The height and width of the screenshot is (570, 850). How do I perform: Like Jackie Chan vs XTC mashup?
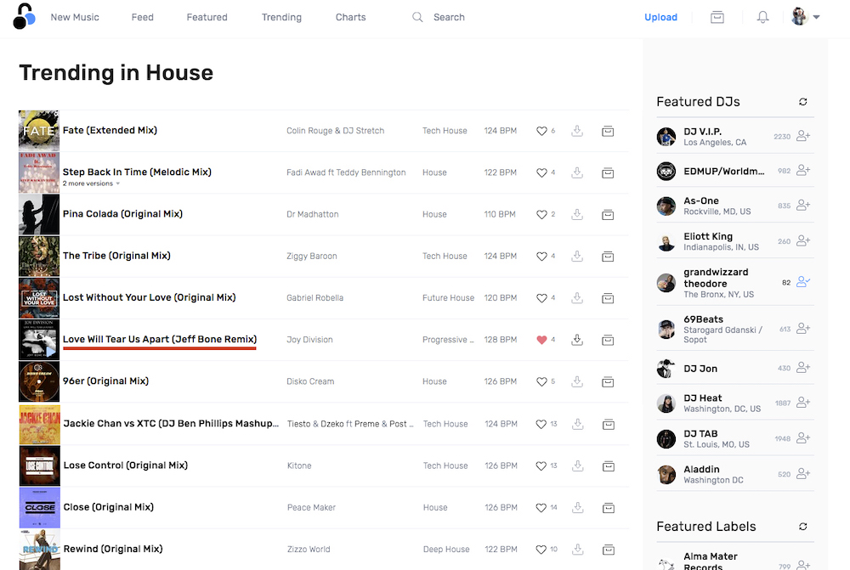click(541, 424)
